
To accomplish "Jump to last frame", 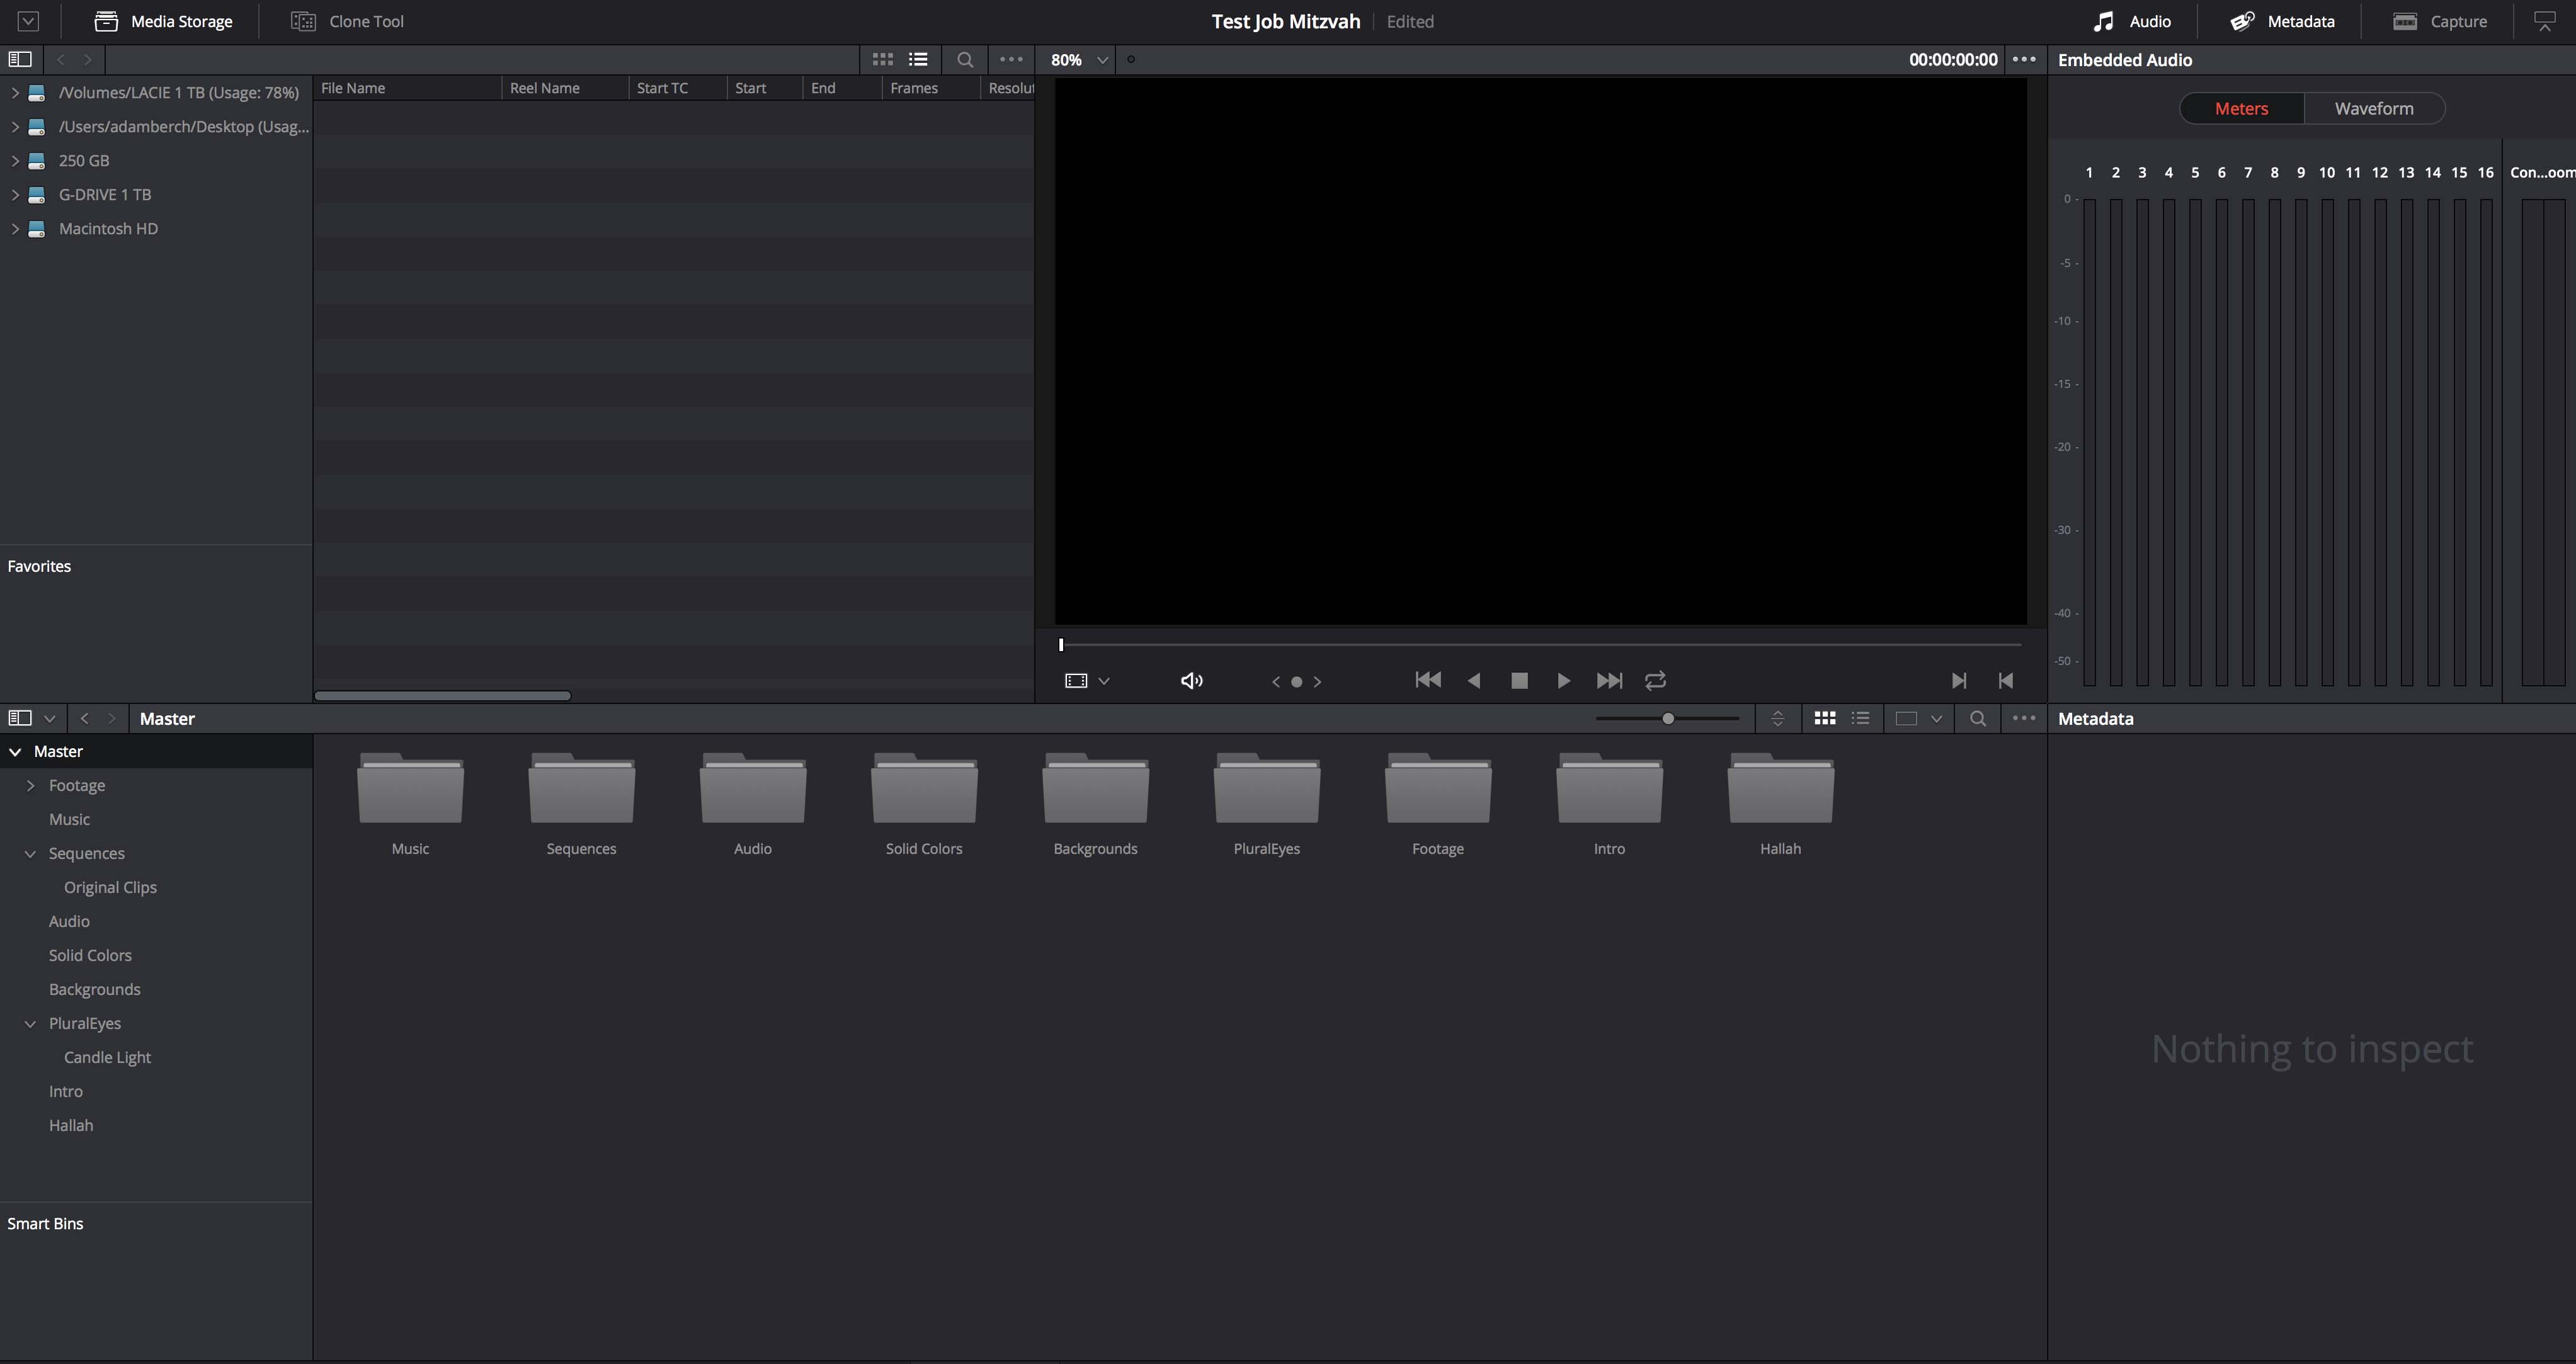I will point(1609,681).
